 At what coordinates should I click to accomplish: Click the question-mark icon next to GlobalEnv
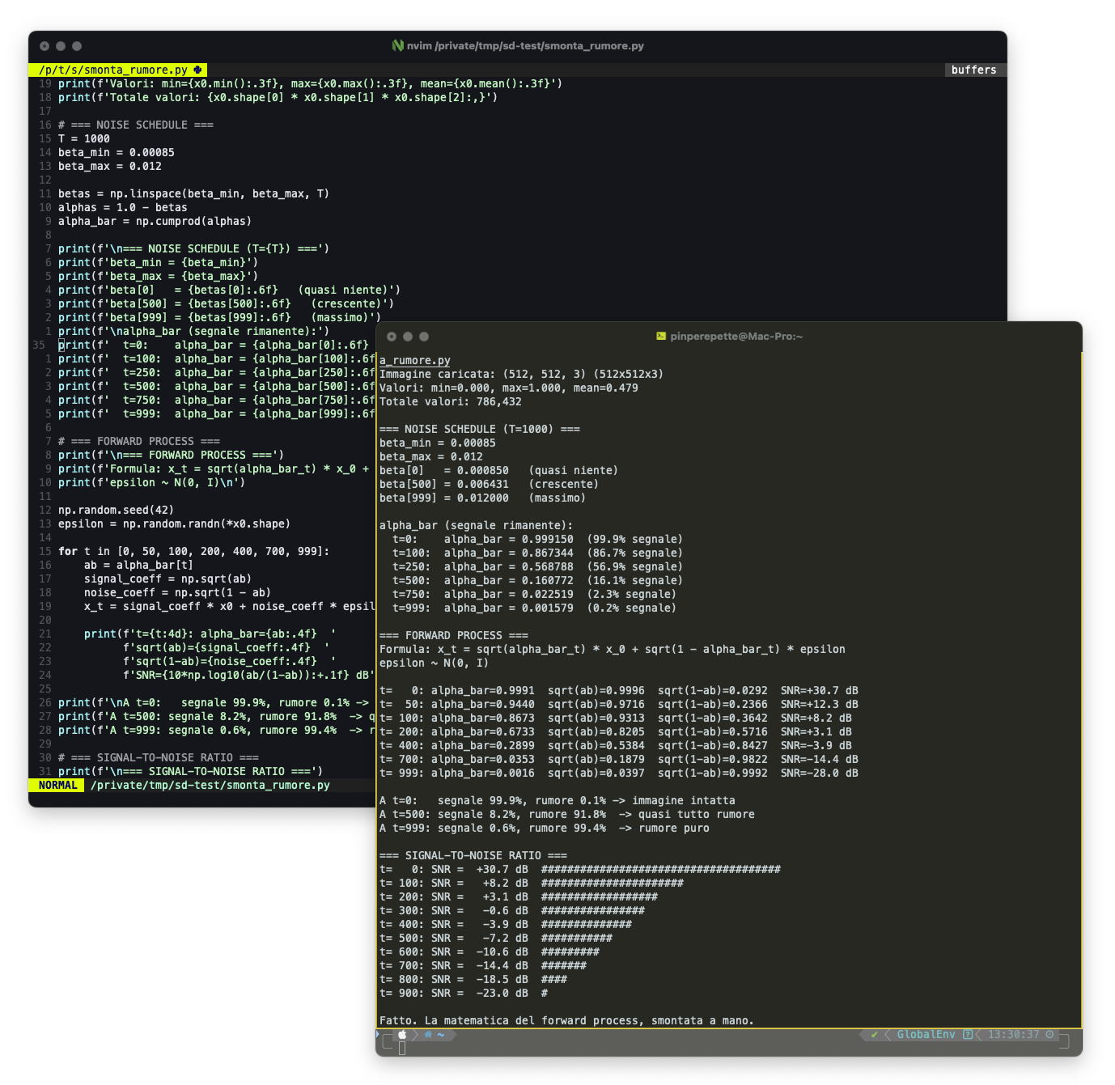tap(968, 1034)
